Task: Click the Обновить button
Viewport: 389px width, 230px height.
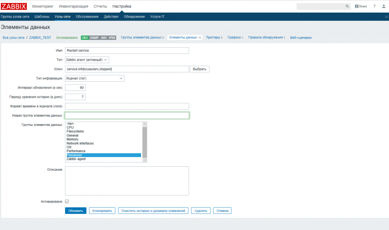Action: [x=76, y=211]
